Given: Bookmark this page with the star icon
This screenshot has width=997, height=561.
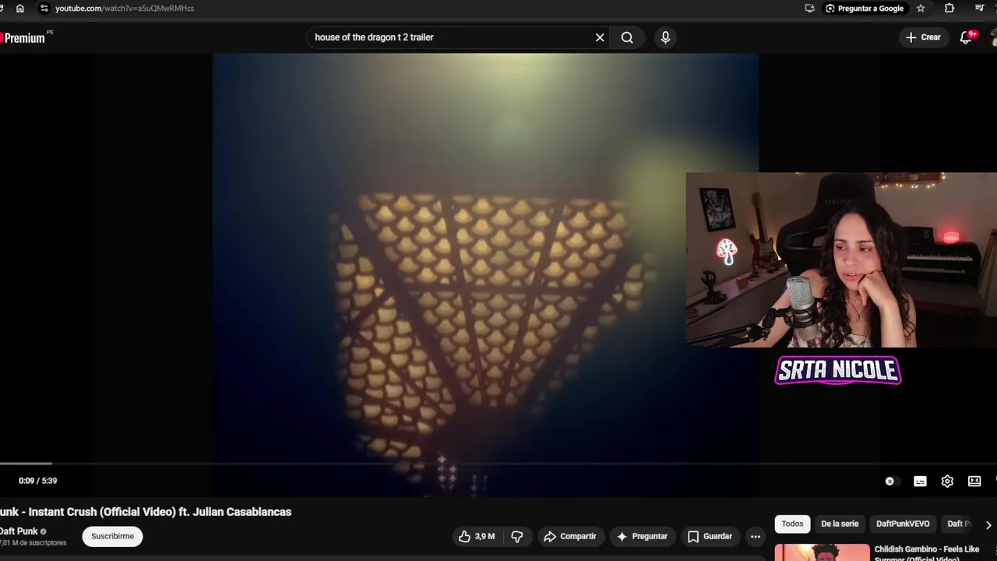Looking at the screenshot, I should click(921, 8).
